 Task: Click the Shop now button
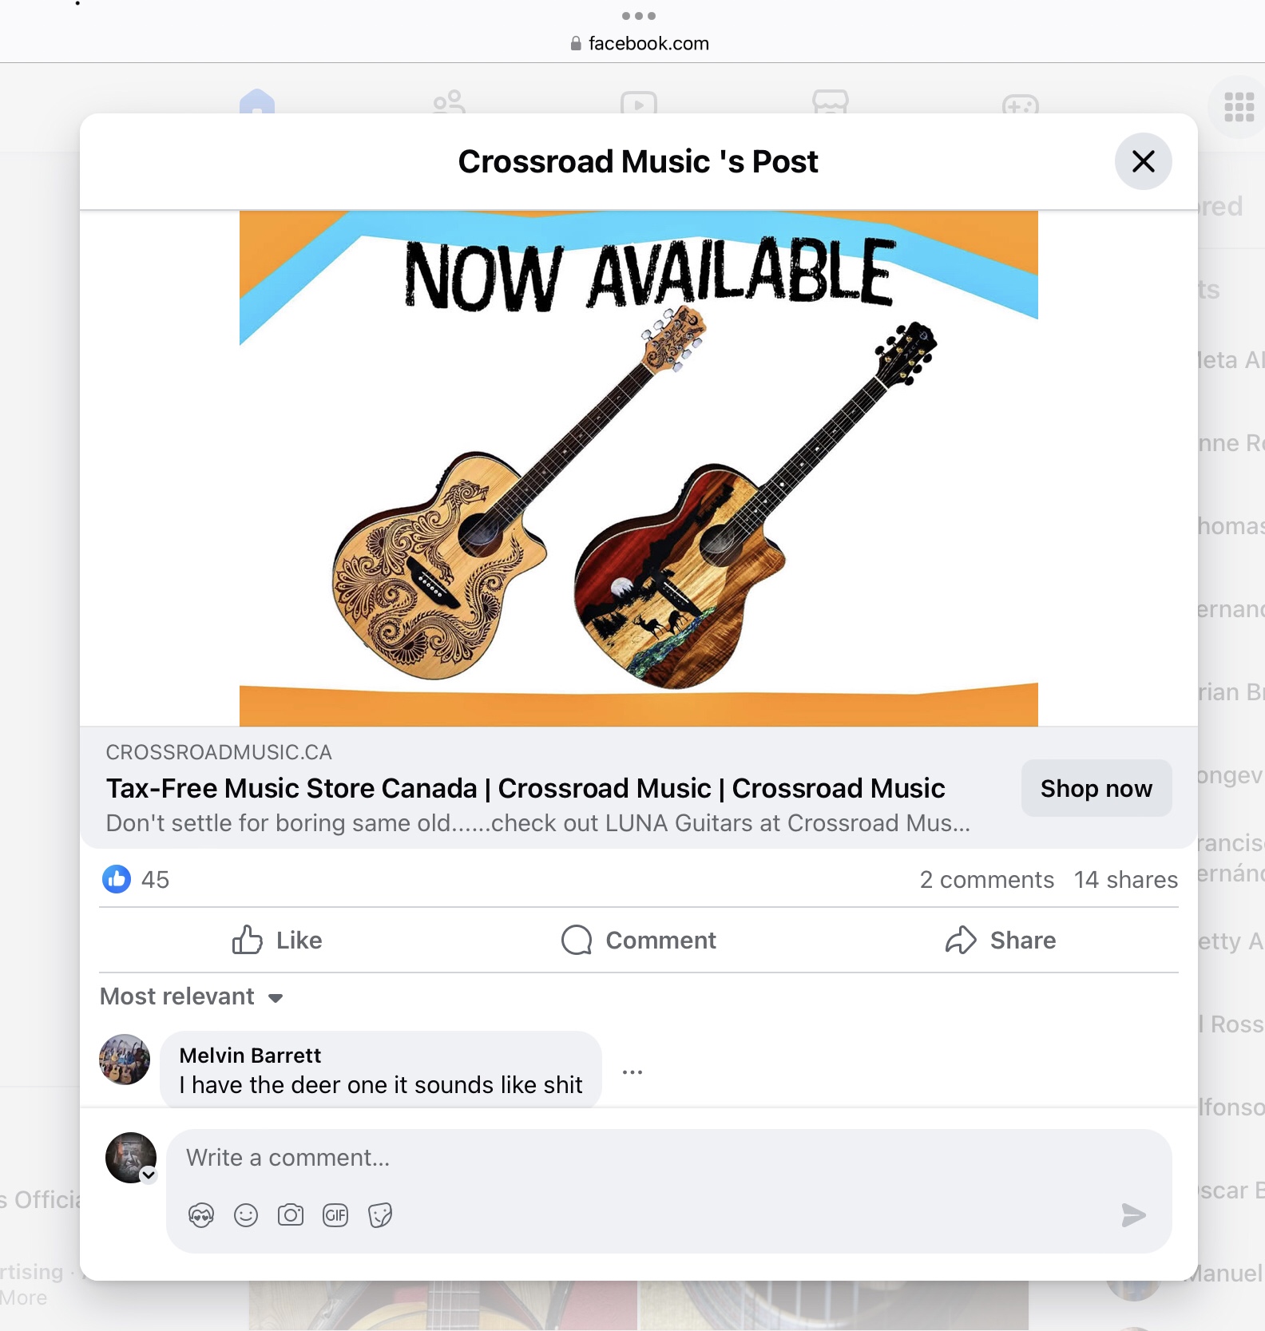[1096, 788]
